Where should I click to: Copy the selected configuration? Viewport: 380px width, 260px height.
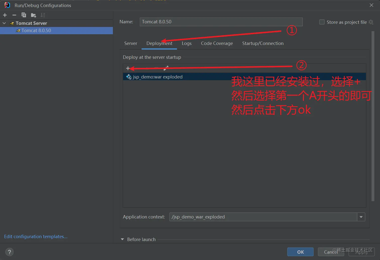coord(24,15)
